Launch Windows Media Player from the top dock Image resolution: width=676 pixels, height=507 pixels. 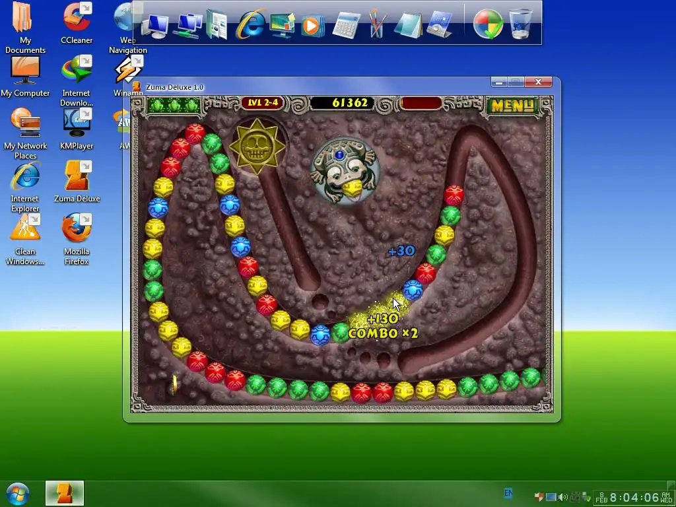click(x=312, y=25)
